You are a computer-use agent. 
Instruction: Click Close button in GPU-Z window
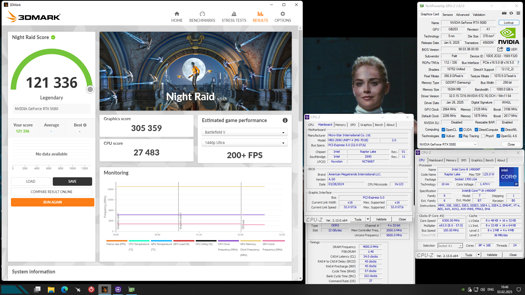pyautogui.click(x=511, y=144)
